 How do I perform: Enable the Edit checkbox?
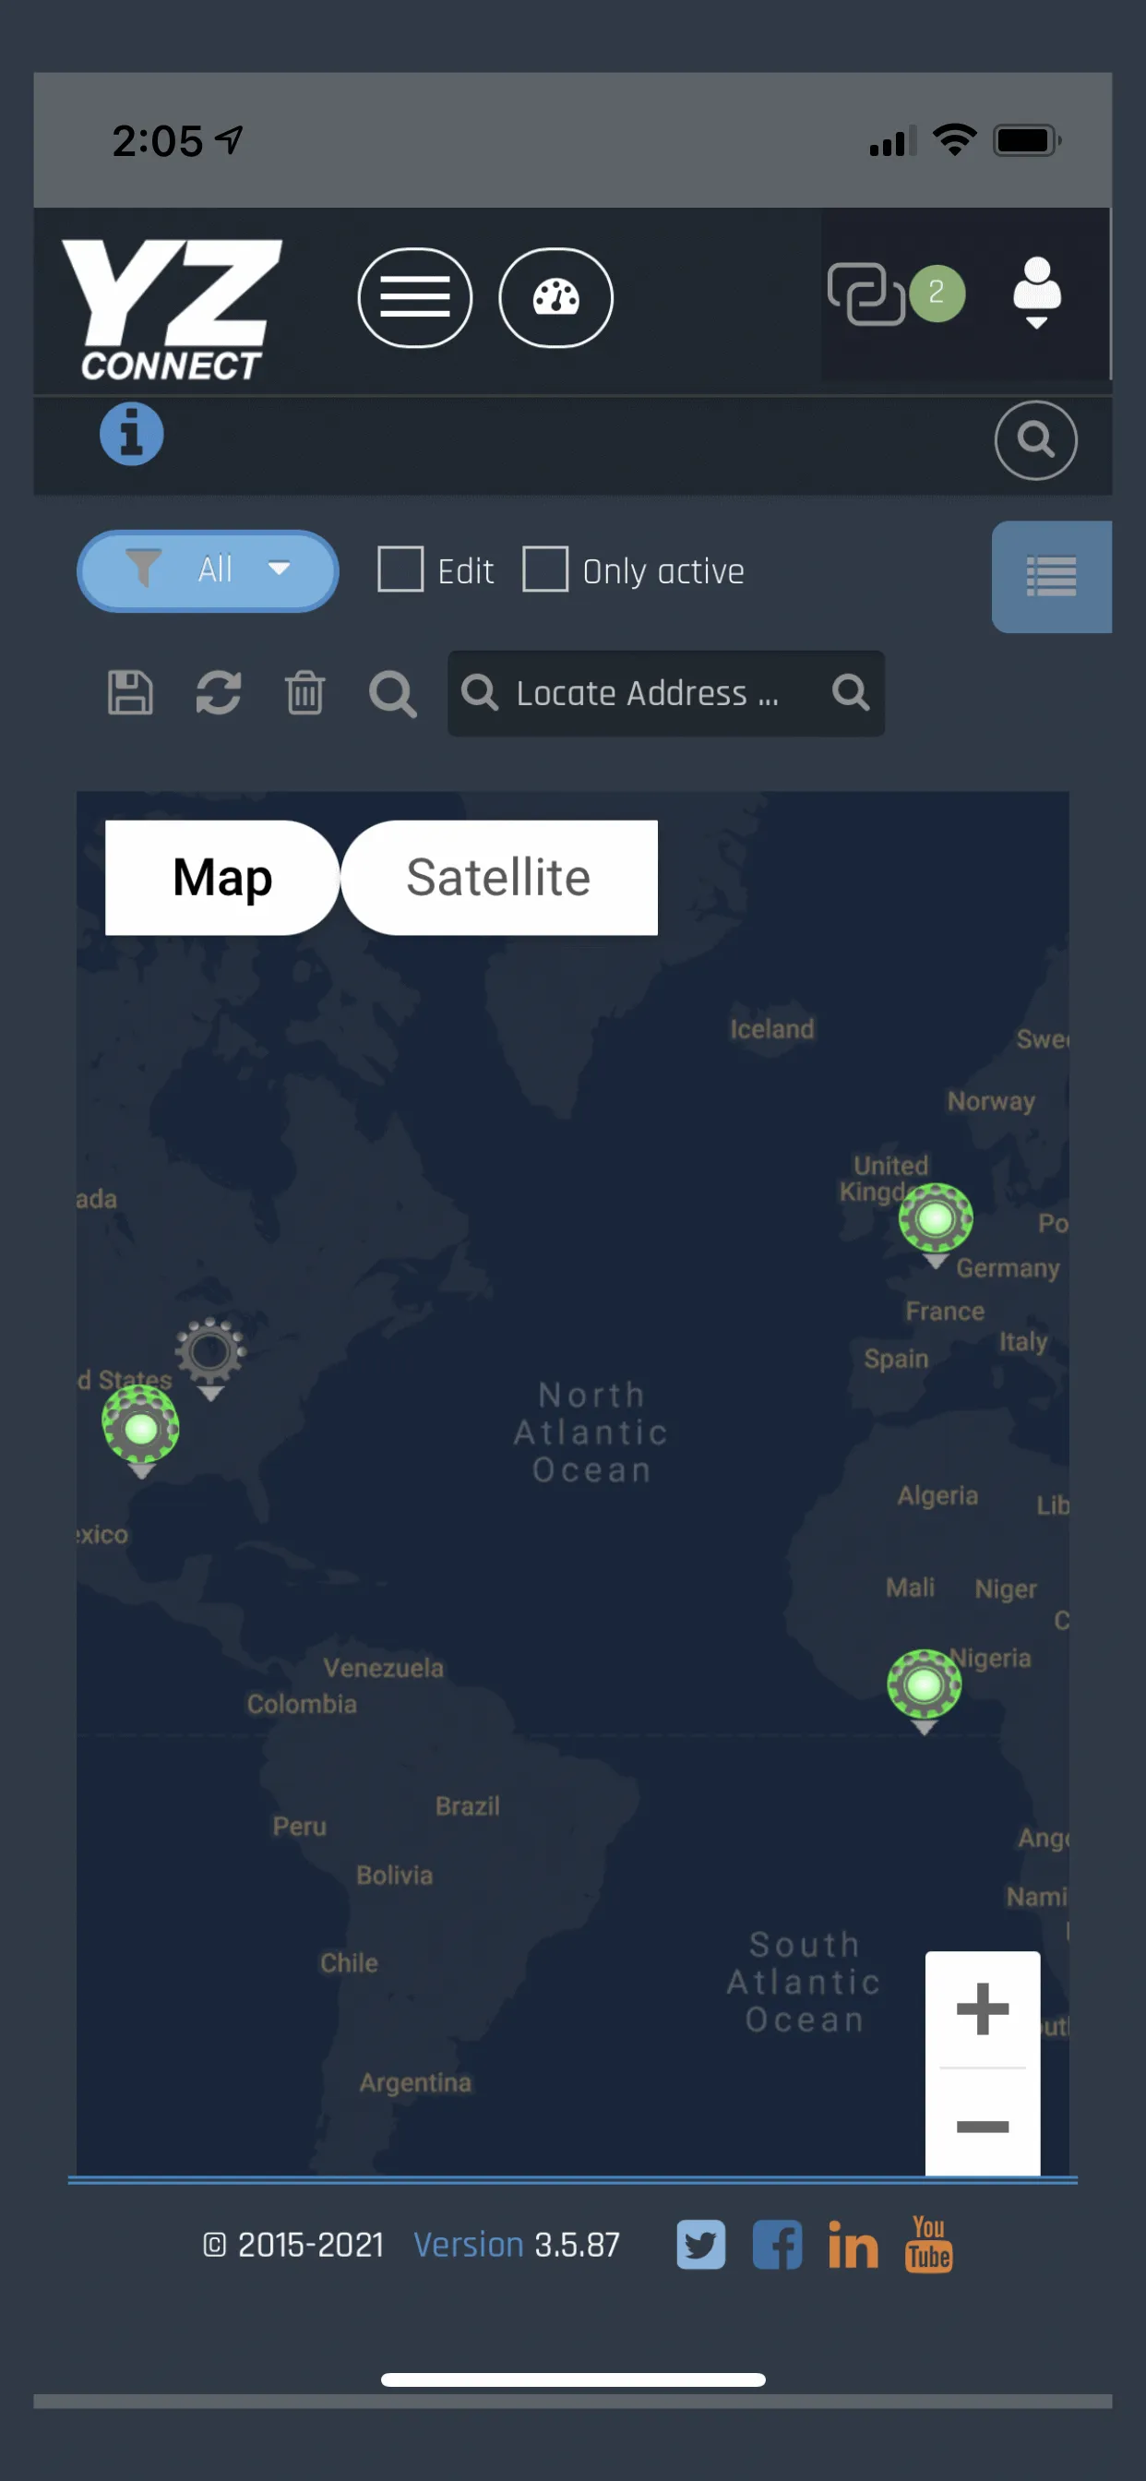(400, 569)
